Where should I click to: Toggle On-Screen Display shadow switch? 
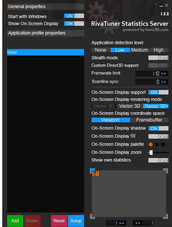[x=158, y=128]
